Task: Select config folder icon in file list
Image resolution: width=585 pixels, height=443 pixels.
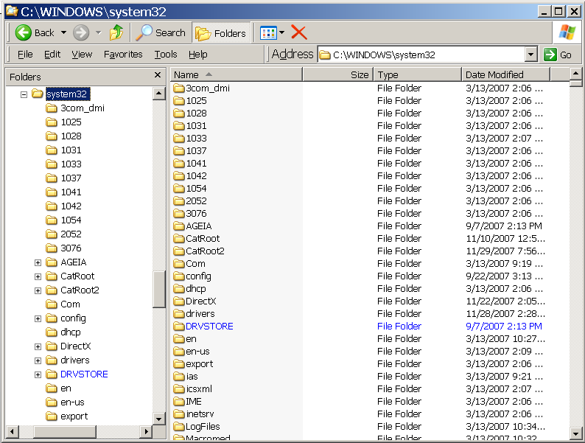Action: coord(179,276)
